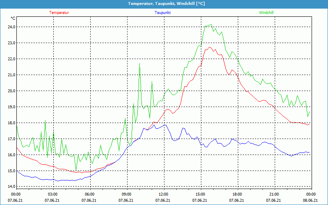Click the 21:00 time axis label
Image resolution: width=328 pixels, height=205 pixels.
click(x=275, y=194)
